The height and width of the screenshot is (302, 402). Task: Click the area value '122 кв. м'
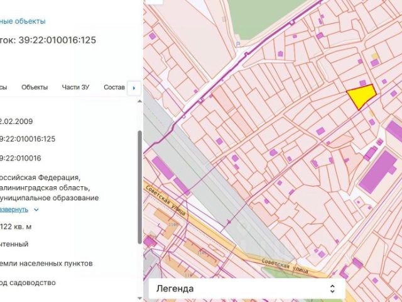[x=16, y=226]
